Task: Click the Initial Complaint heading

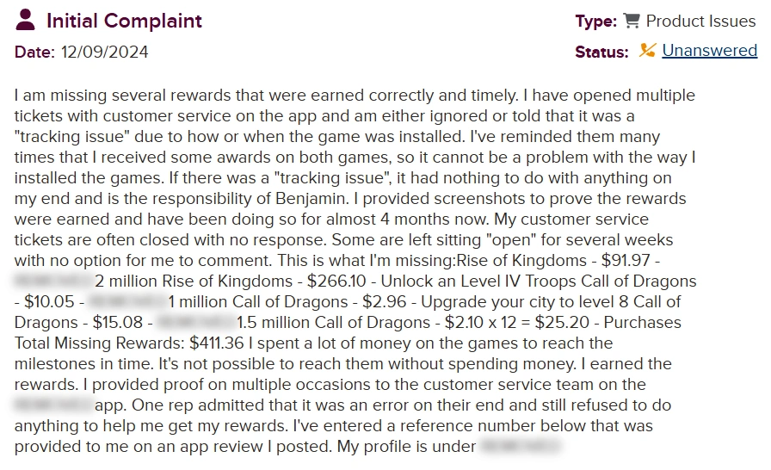Action: [x=124, y=21]
